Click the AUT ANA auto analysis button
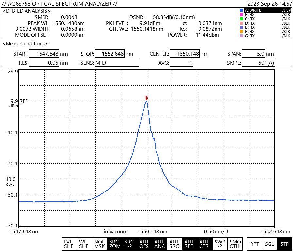The height and width of the screenshot is (251, 294). [159, 244]
